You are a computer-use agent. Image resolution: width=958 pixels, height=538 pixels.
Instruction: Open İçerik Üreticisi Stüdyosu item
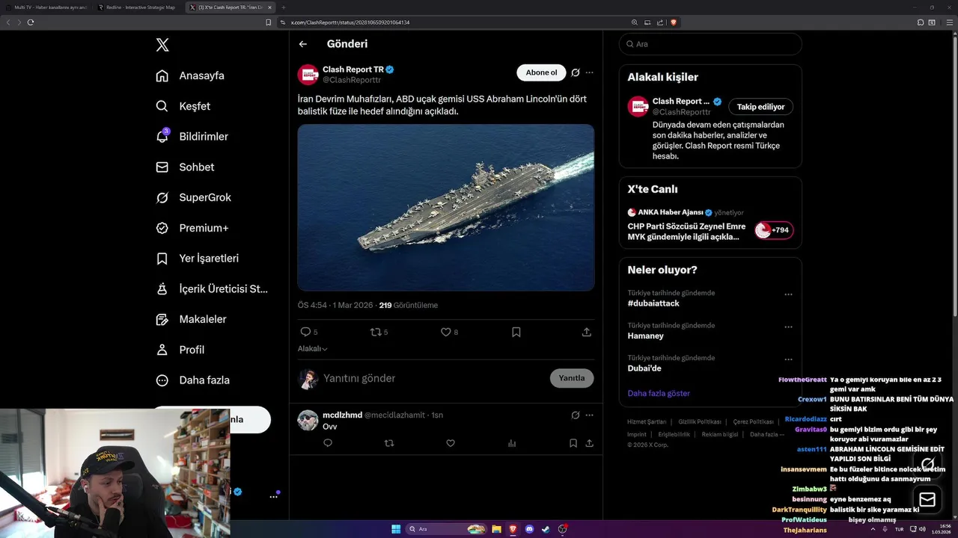tap(212, 288)
